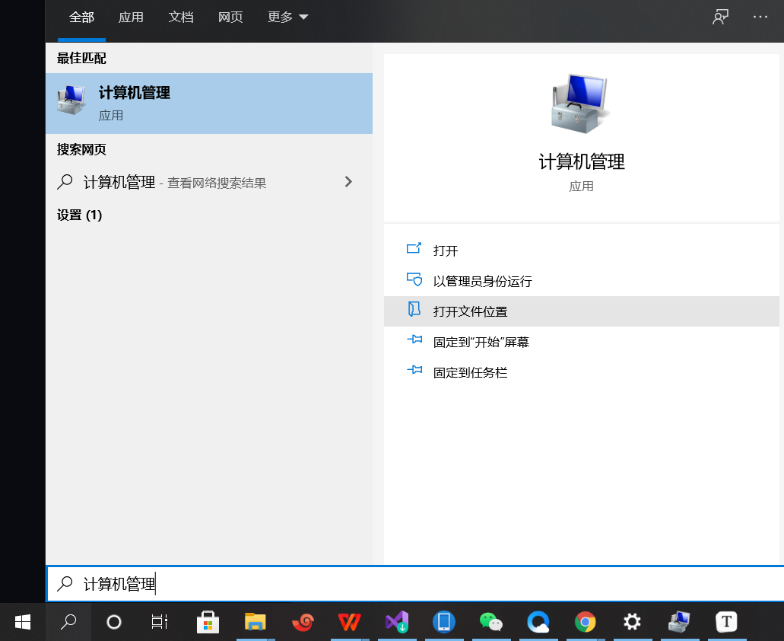784x641 pixels.
Task: Open Visual Studio Installer from taskbar
Action: coord(397,622)
